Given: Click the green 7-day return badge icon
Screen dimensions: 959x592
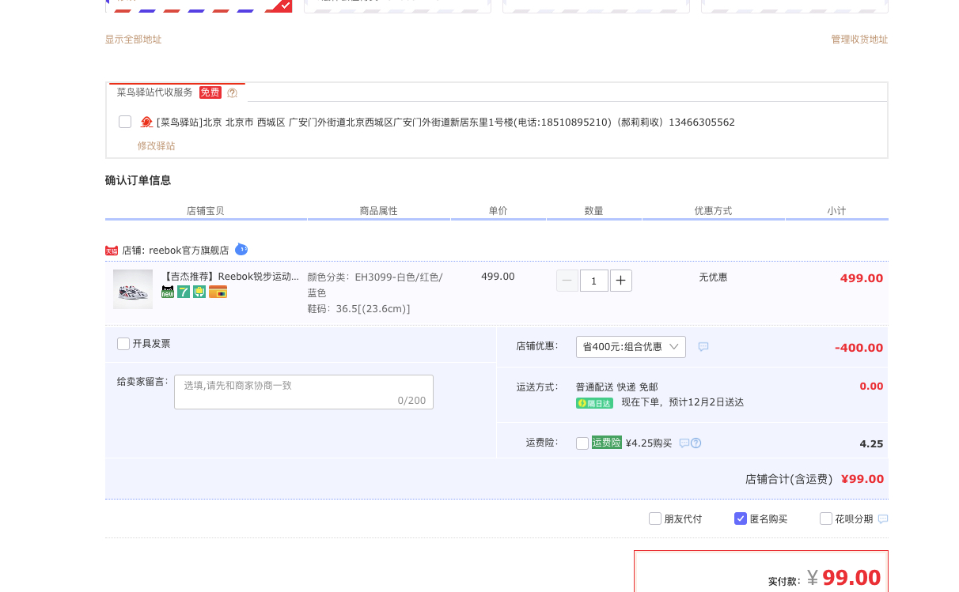Looking at the screenshot, I should coord(184,292).
